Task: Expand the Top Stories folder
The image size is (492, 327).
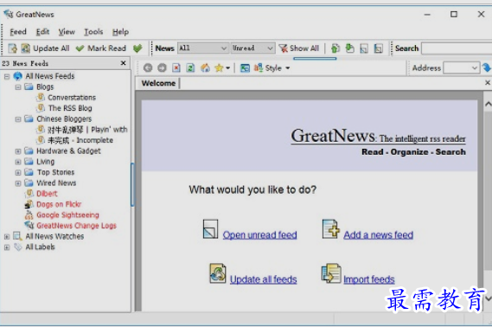Action: (x=18, y=173)
